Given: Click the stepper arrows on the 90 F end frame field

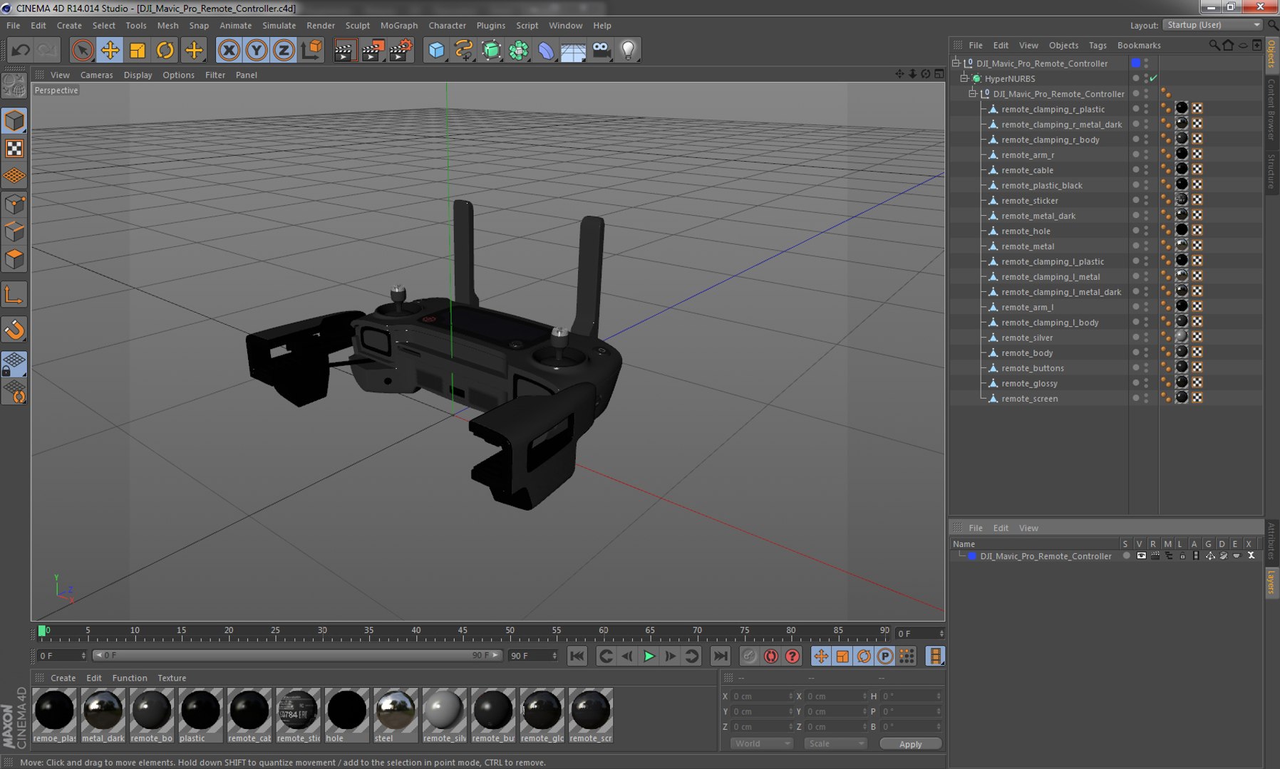Looking at the screenshot, I should [x=554, y=656].
